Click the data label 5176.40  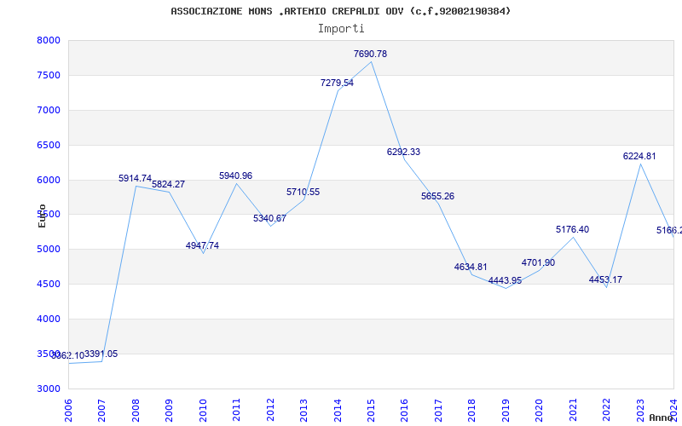[x=572, y=229]
